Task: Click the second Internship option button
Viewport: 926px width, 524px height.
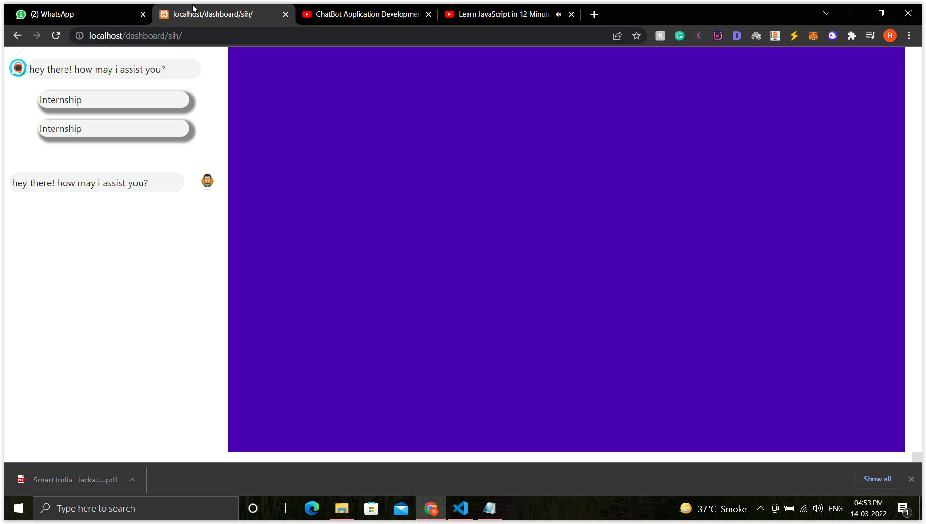Action: [114, 129]
